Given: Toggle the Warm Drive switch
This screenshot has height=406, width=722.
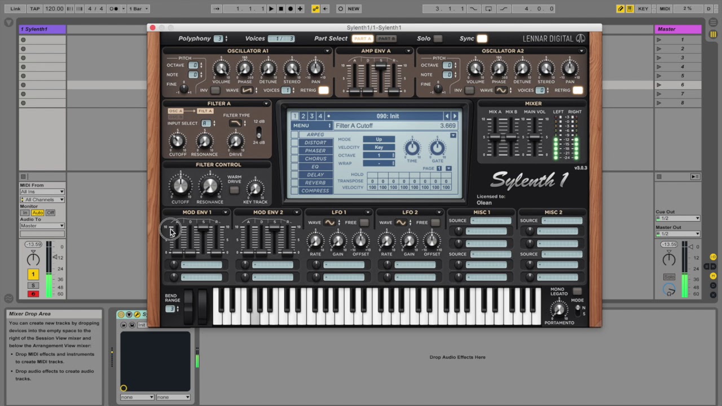Looking at the screenshot, I should pyautogui.click(x=234, y=189).
